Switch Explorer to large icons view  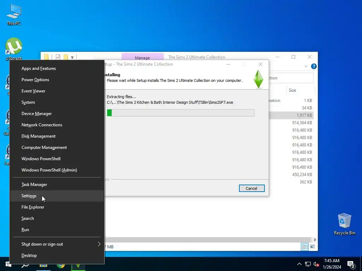[313, 247]
